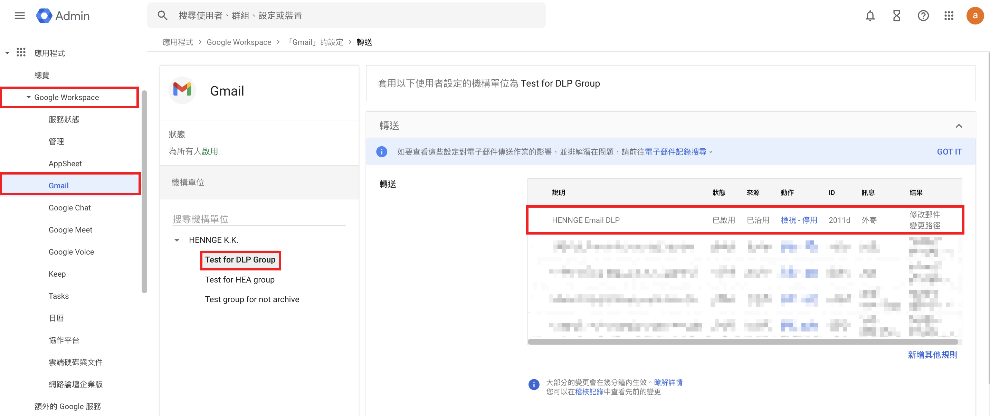Open the Google apps grid launcher

(949, 16)
